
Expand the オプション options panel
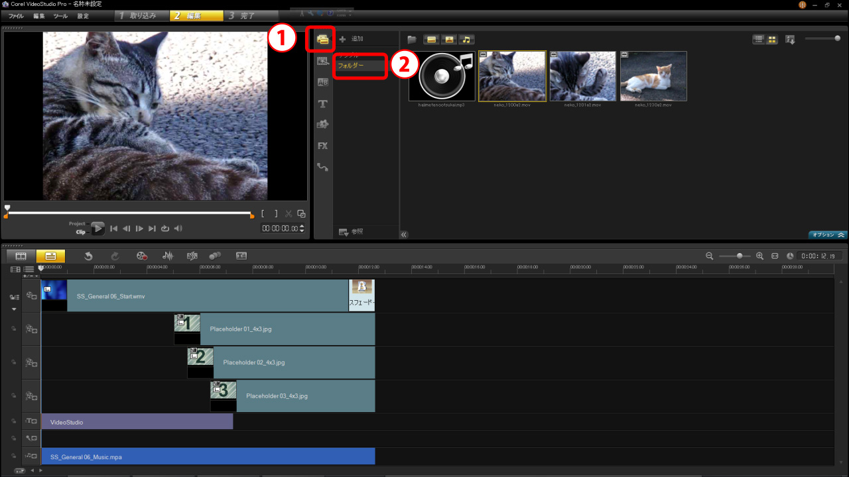click(x=828, y=235)
